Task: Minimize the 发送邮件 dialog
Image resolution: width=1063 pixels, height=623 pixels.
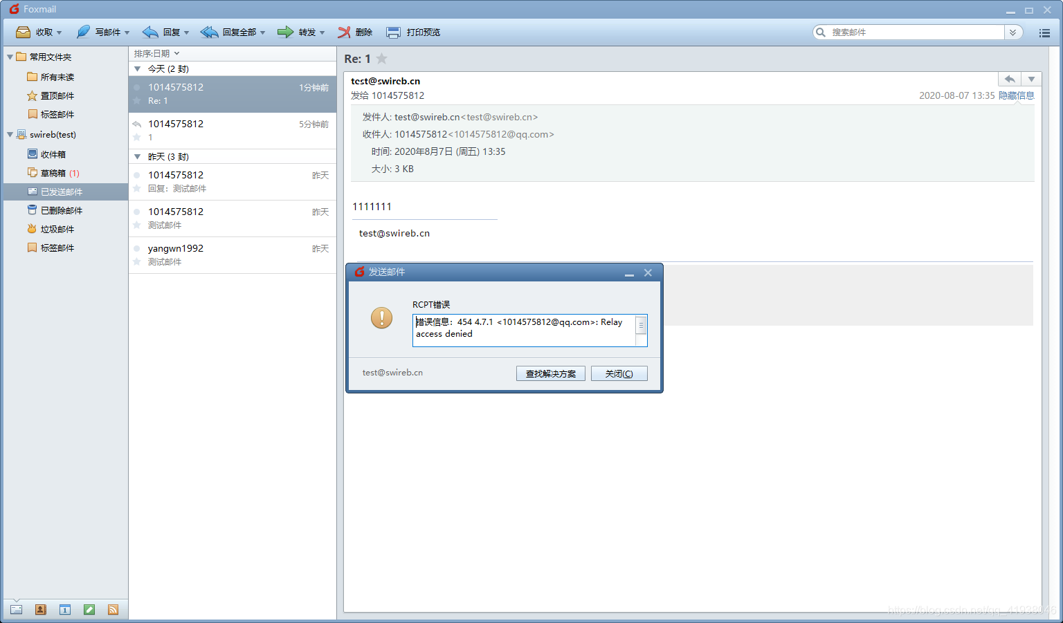Action: [x=629, y=273]
